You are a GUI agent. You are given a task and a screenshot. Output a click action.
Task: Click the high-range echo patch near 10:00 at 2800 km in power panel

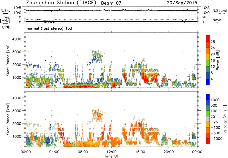click(x=97, y=56)
